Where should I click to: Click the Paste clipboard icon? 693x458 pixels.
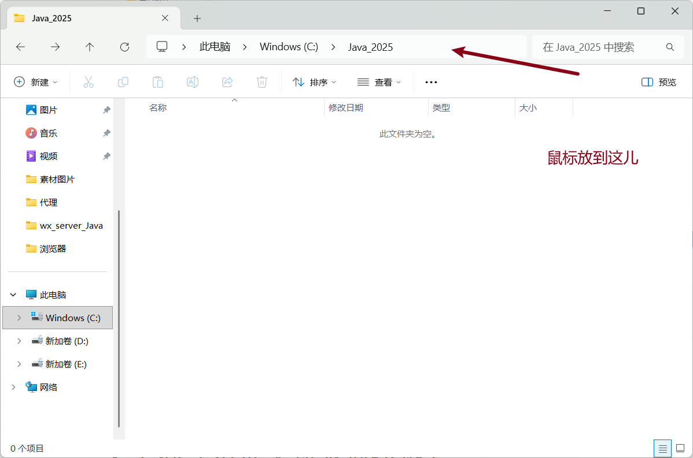[x=158, y=82]
